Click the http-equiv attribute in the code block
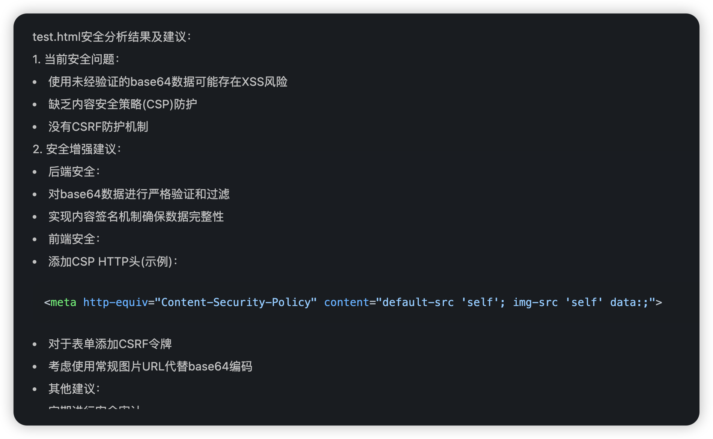This screenshot has width=713, height=439. 115,302
